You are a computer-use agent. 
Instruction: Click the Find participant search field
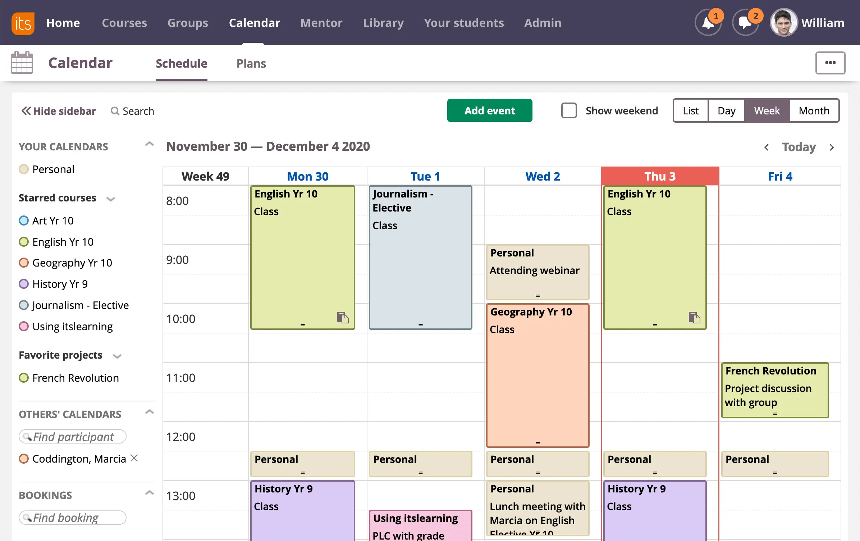tap(73, 436)
